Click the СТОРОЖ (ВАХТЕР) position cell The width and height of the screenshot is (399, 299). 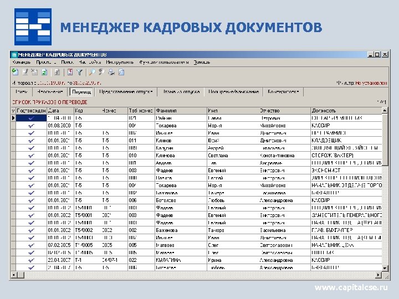click(x=346, y=156)
